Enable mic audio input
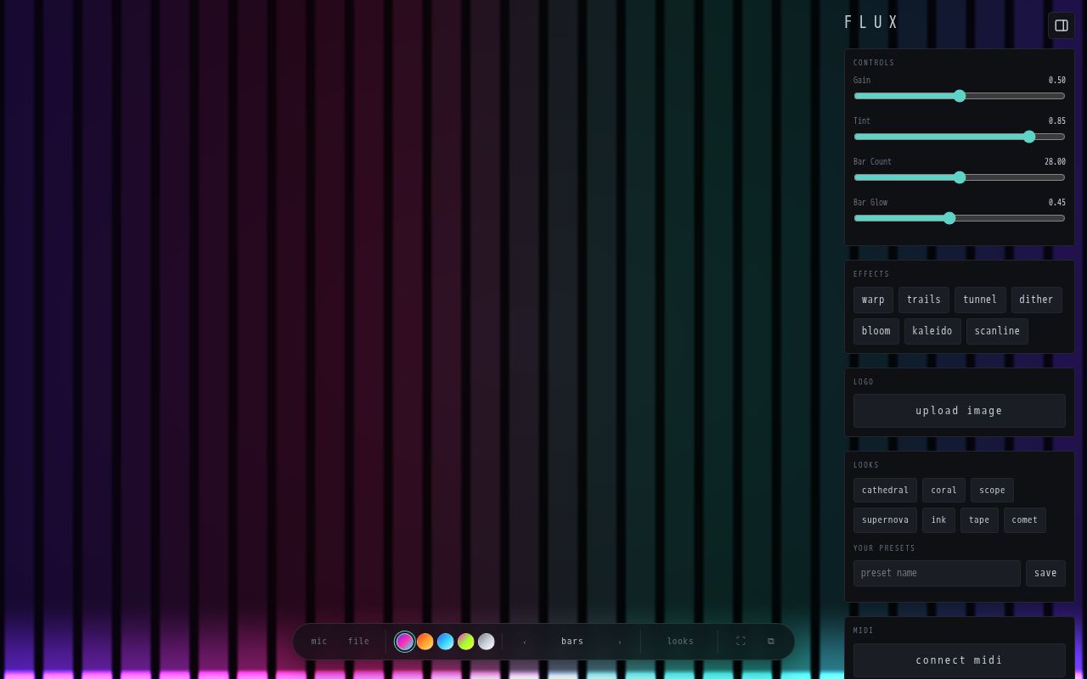The image size is (1087, 679). coord(319,642)
